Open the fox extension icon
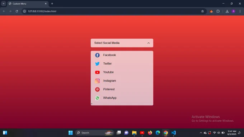Viewport: 244px width, 137px height. [211, 11]
